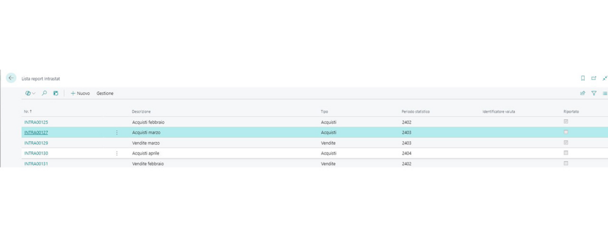Go back using the arrow button

coord(11,78)
